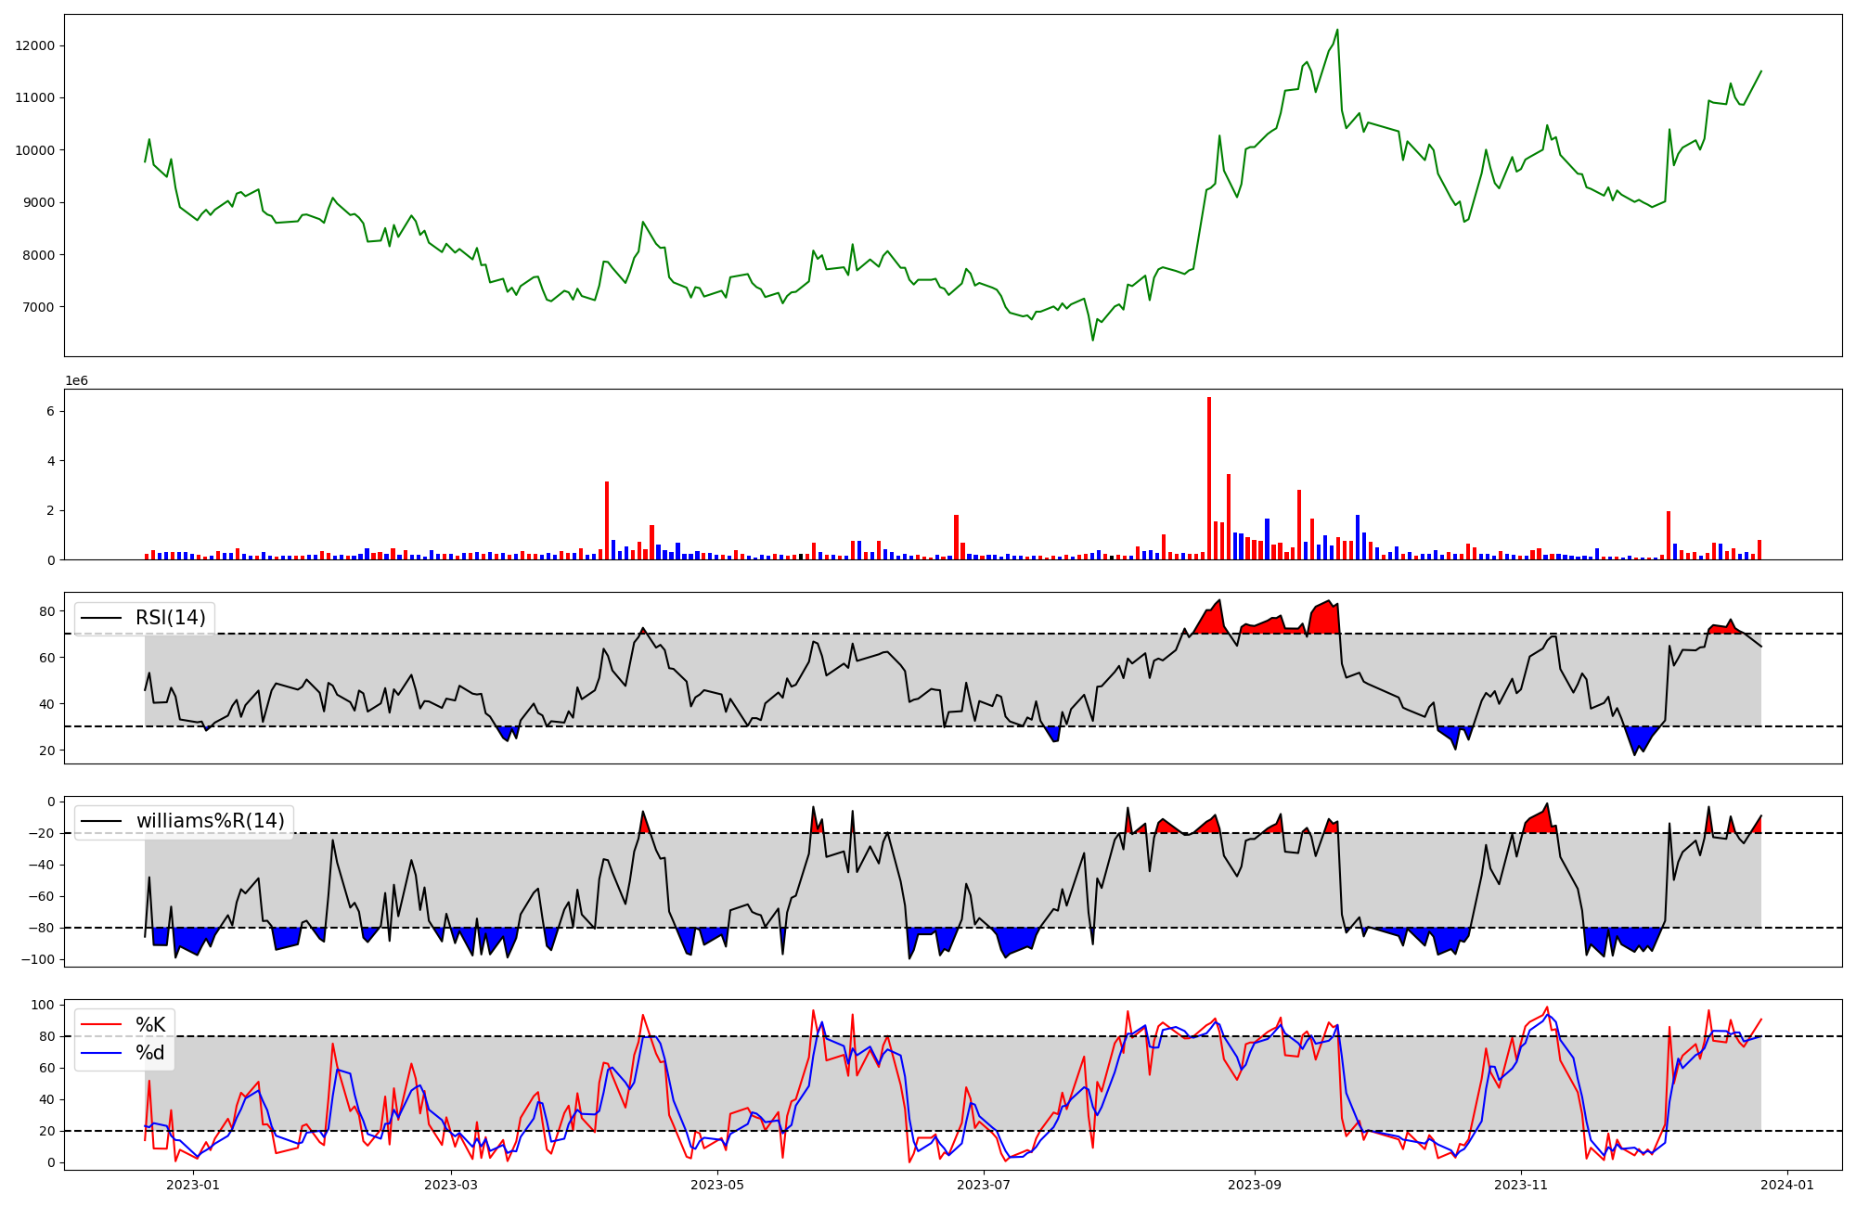
Task: Click the 2023-09 x-axis date label
Action: click(x=1255, y=1185)
